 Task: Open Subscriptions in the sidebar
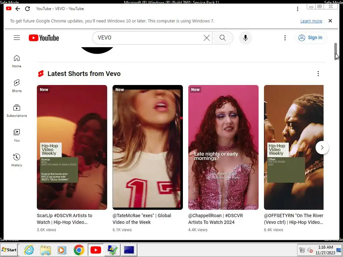click(17, 111)
